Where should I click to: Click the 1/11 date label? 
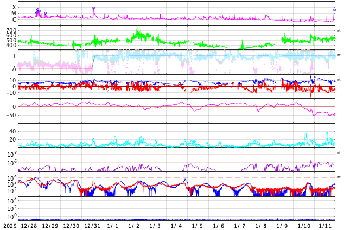324,226
